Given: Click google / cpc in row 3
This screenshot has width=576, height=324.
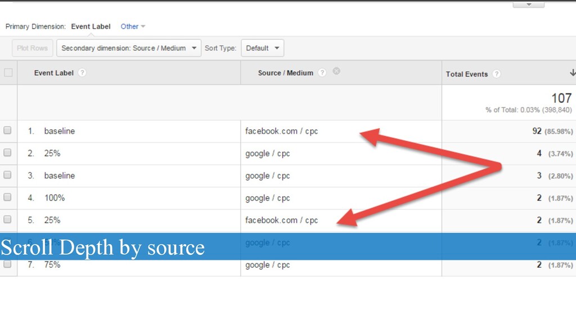Looking at the screenshot, I should (267, 176).
